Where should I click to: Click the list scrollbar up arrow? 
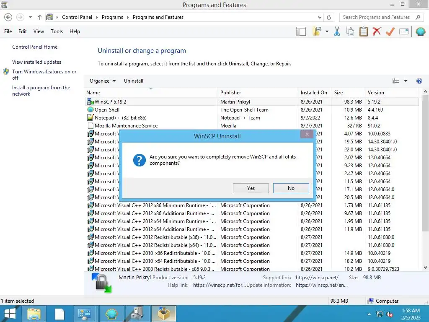425,91
